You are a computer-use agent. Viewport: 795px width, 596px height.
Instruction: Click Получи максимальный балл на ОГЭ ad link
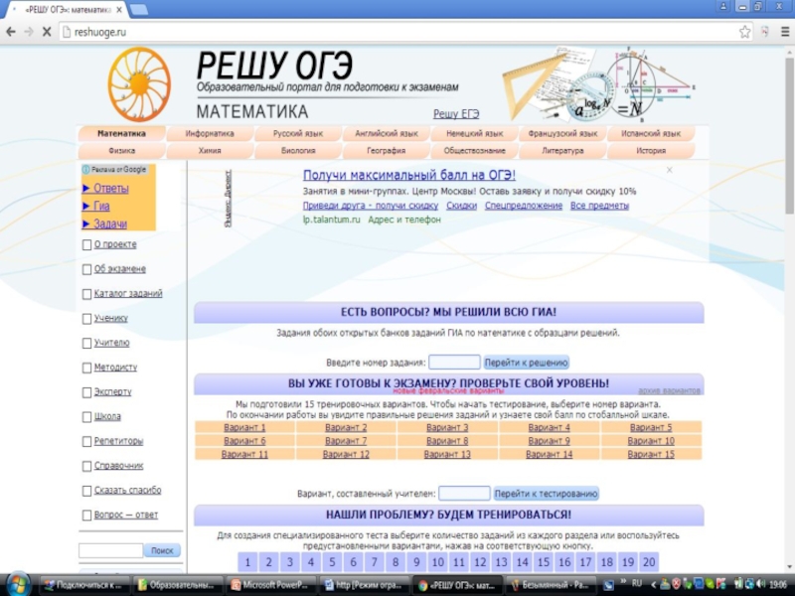coord(409,175)
